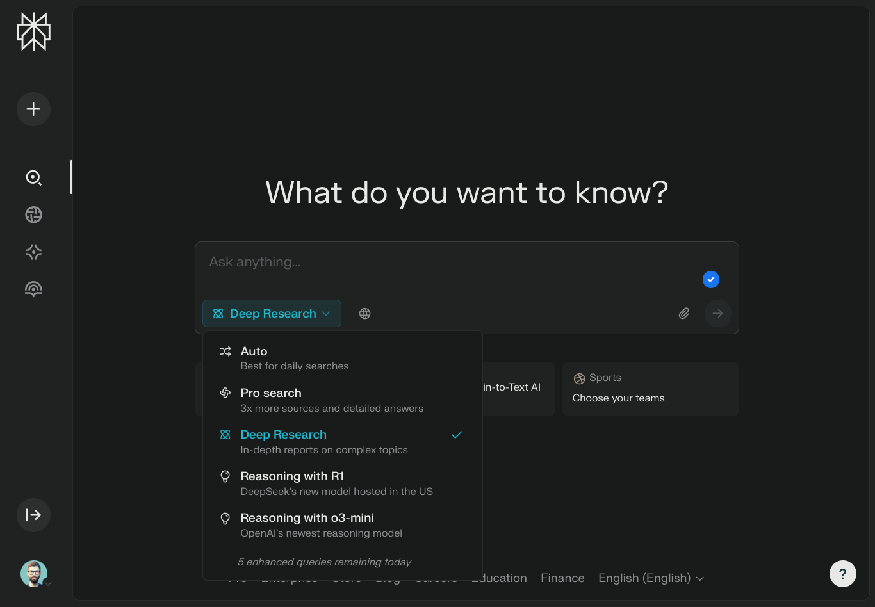This screenshot has height=607, width=875.
Task: Open the Sports Choose your teams card
Action: coord(651,389)
